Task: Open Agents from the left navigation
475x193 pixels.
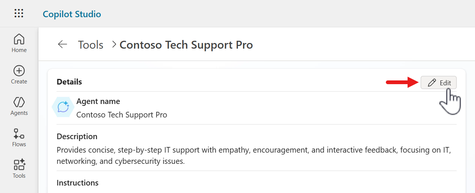Action: 19,102
